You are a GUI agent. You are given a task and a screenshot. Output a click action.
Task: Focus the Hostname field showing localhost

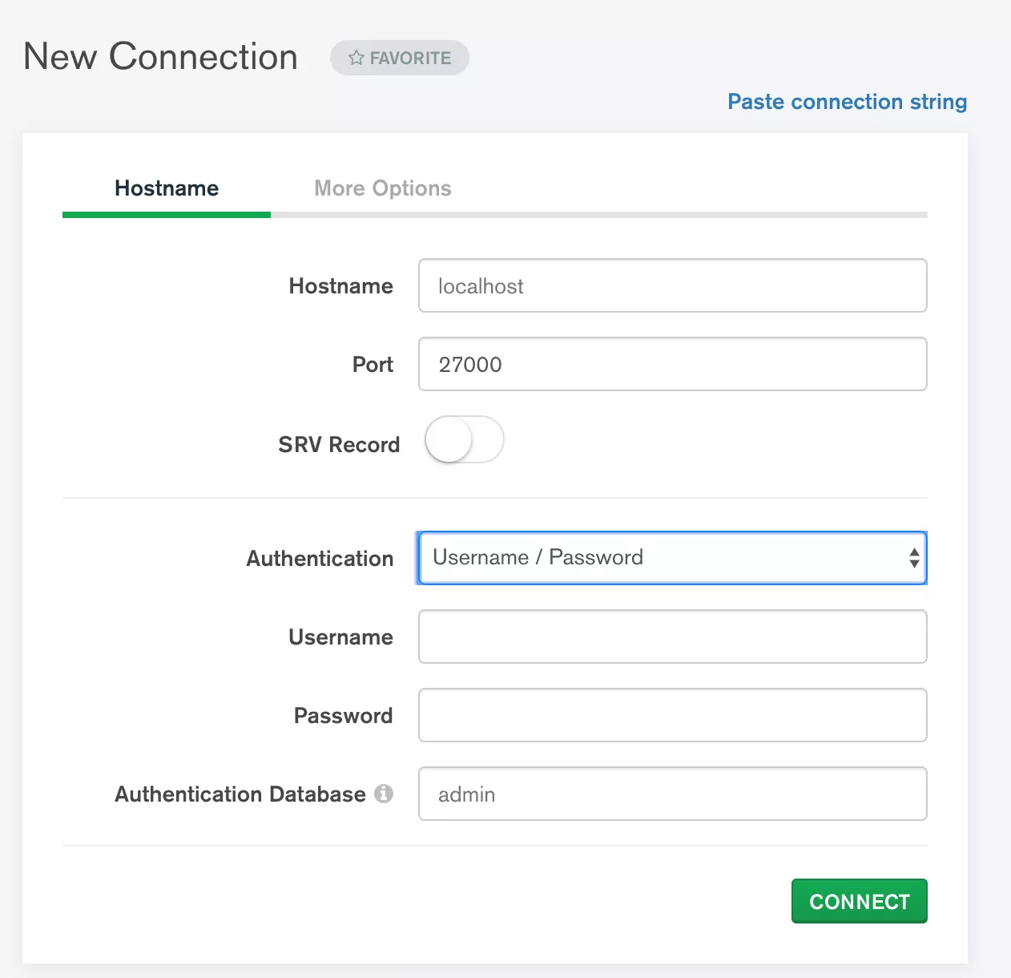[x=672, y=286]
